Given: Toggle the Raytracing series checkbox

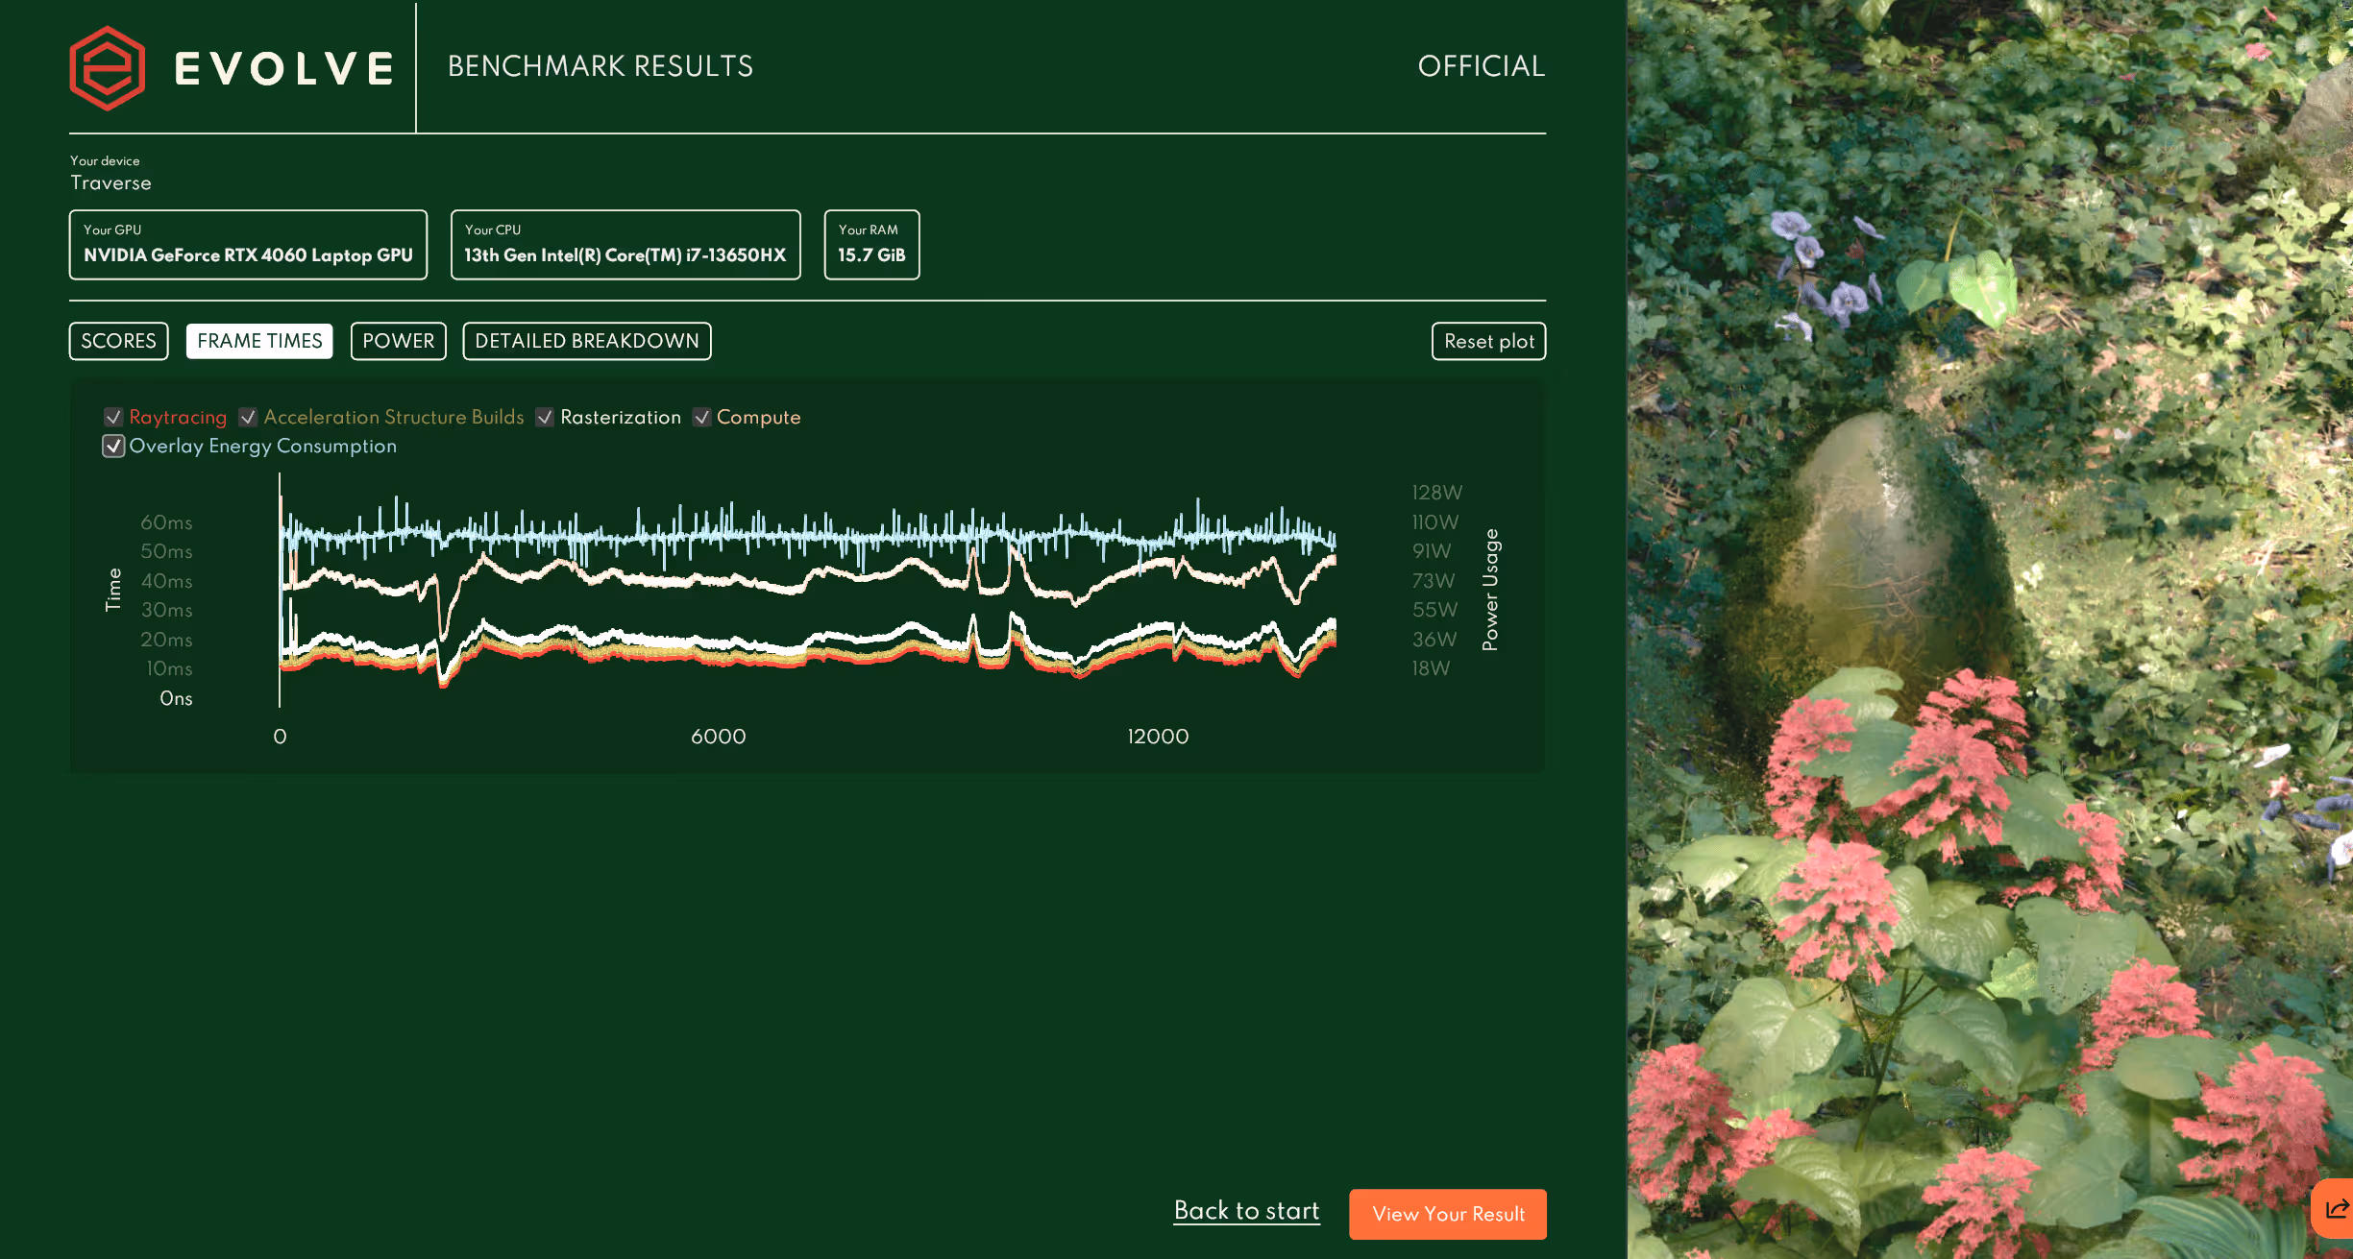Looking at the screenshot, I should tap(113, 417).
